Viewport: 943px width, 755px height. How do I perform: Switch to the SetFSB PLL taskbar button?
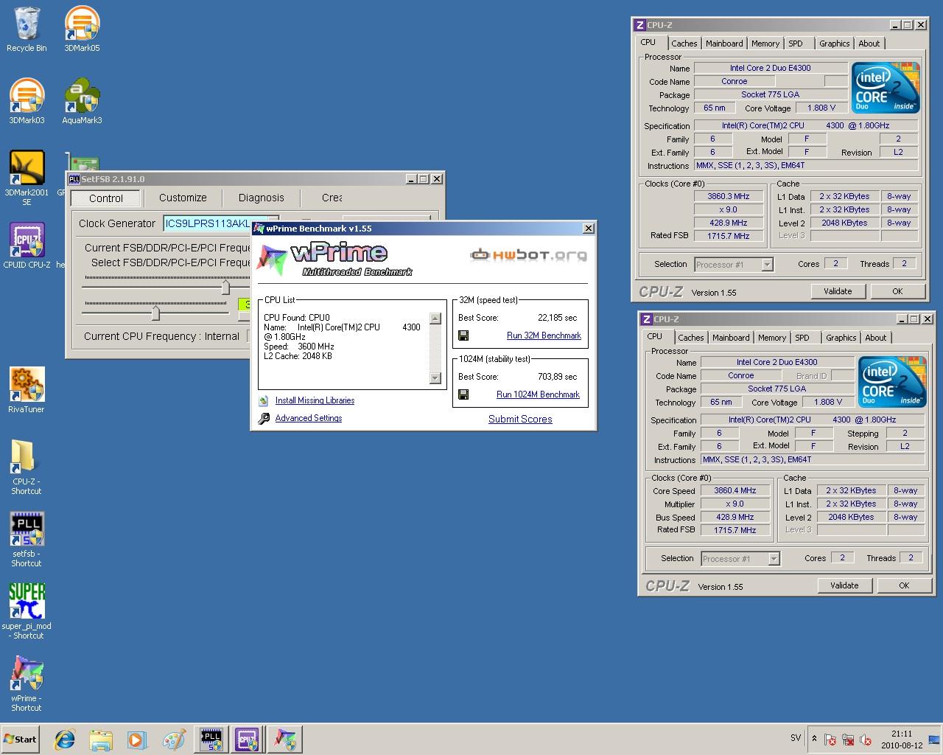(x=211, y=739)
